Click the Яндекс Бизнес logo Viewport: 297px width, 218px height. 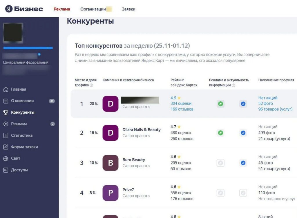pyautogui.click(x=24, y=9)
